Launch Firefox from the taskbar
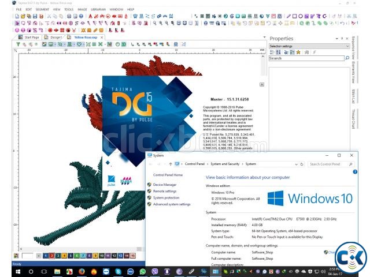Viewport: 370px width, 277px height. pyautogui.click(x=82, y=271)
